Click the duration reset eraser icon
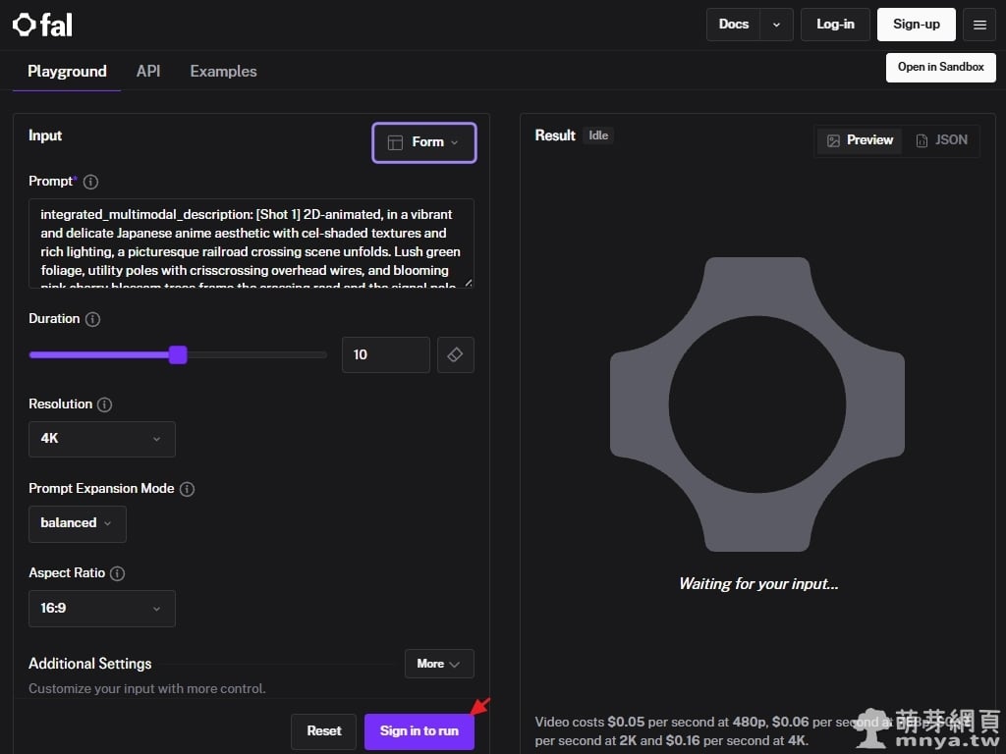The height and width of the screenshot is (754, 1006). pyautogui.click(x=456, y=354)
